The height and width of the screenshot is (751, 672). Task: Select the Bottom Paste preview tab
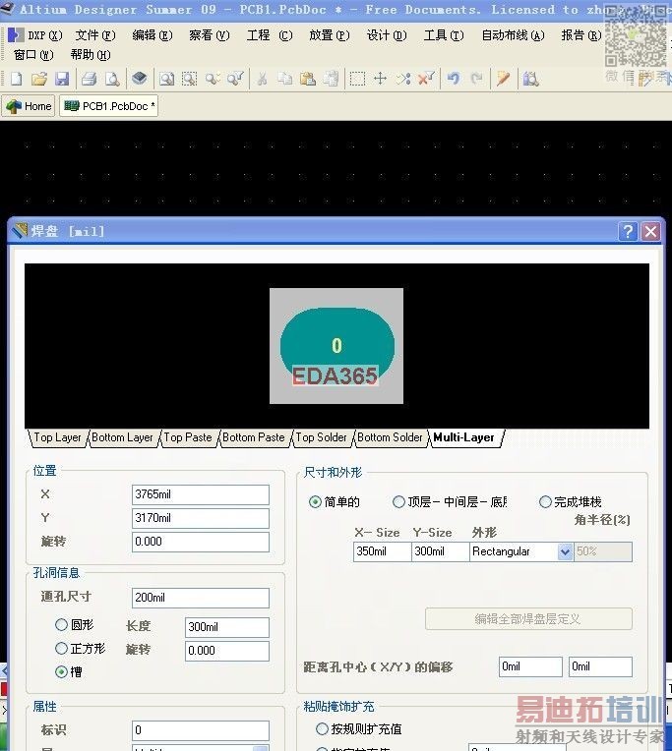(x=254, y=437)
